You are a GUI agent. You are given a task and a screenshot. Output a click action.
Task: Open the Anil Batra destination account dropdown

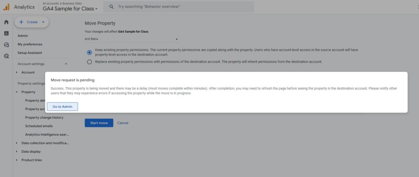click(131, 39)
